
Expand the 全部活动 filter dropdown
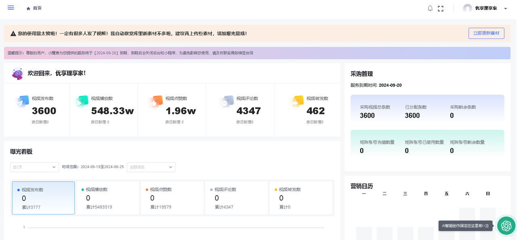[151, 167]
